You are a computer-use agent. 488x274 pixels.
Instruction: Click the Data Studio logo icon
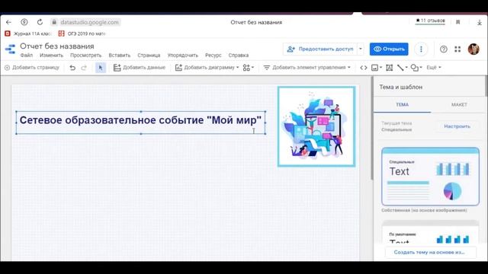pyautogui.click(x=10, y=49)
